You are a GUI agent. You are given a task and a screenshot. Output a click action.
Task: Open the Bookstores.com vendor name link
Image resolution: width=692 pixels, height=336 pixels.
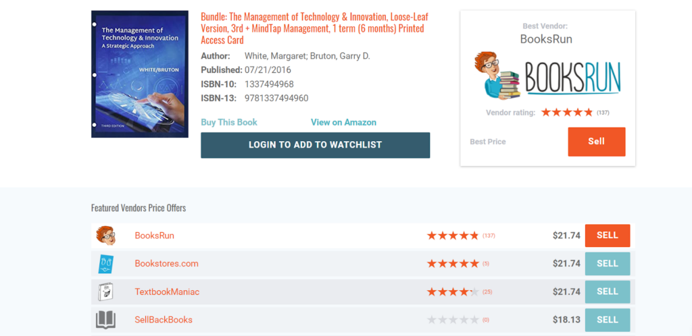pos(166,264)
